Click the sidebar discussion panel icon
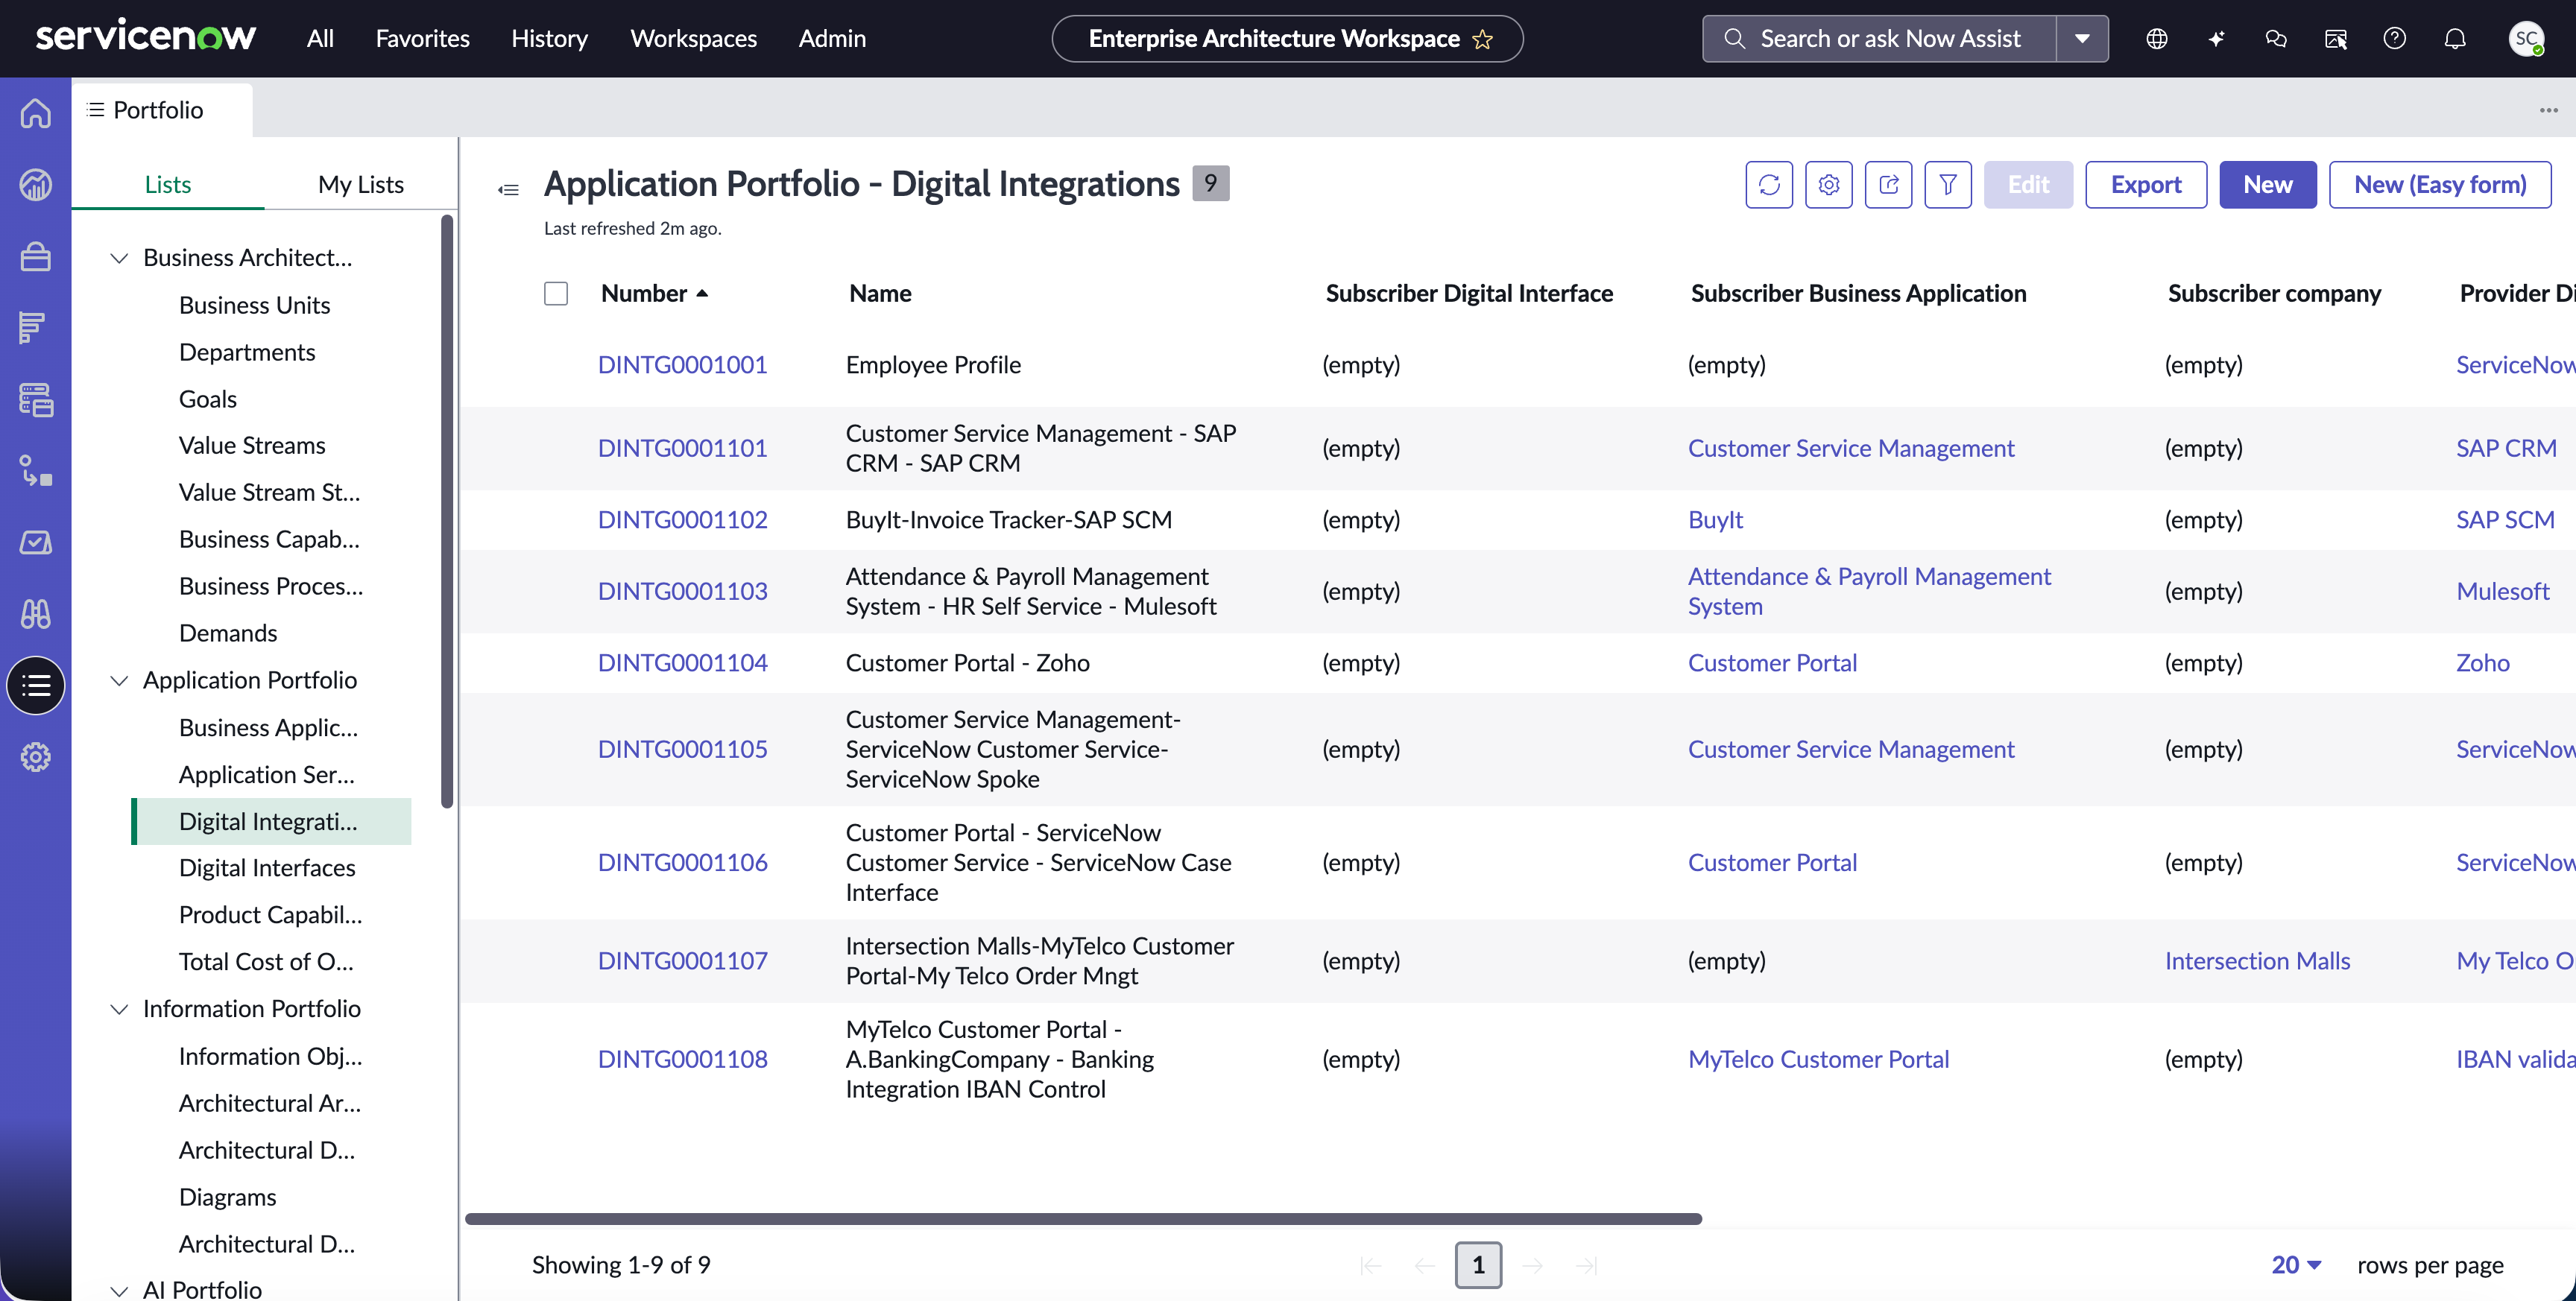The height and width of the screenshot is (1301, 2576). click(x=2336, y=39)
